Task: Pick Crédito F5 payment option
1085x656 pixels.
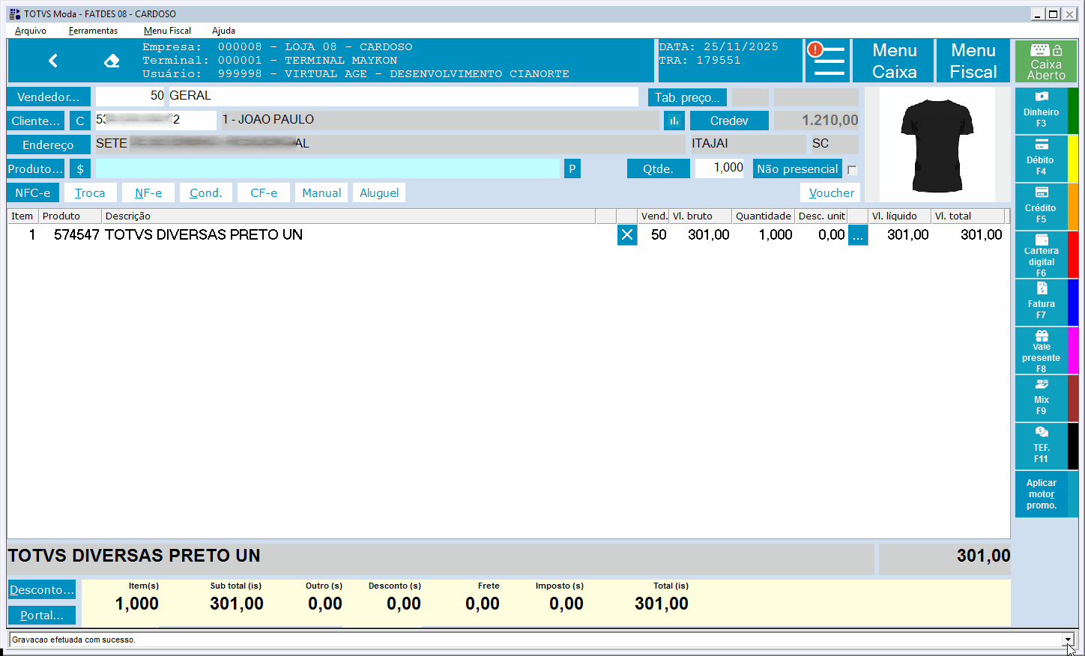Action: pos(1042,206)
